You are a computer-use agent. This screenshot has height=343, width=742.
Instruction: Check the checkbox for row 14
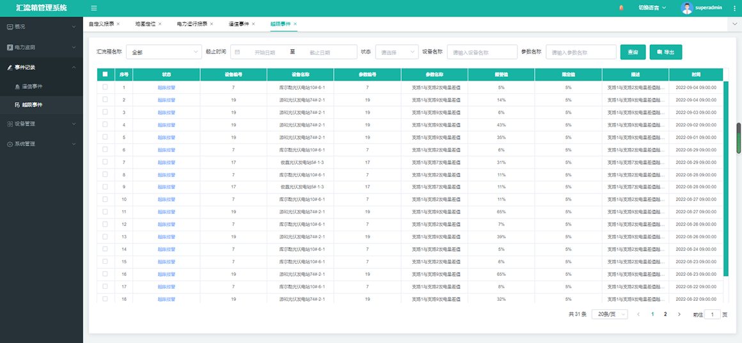coord(105,249)
